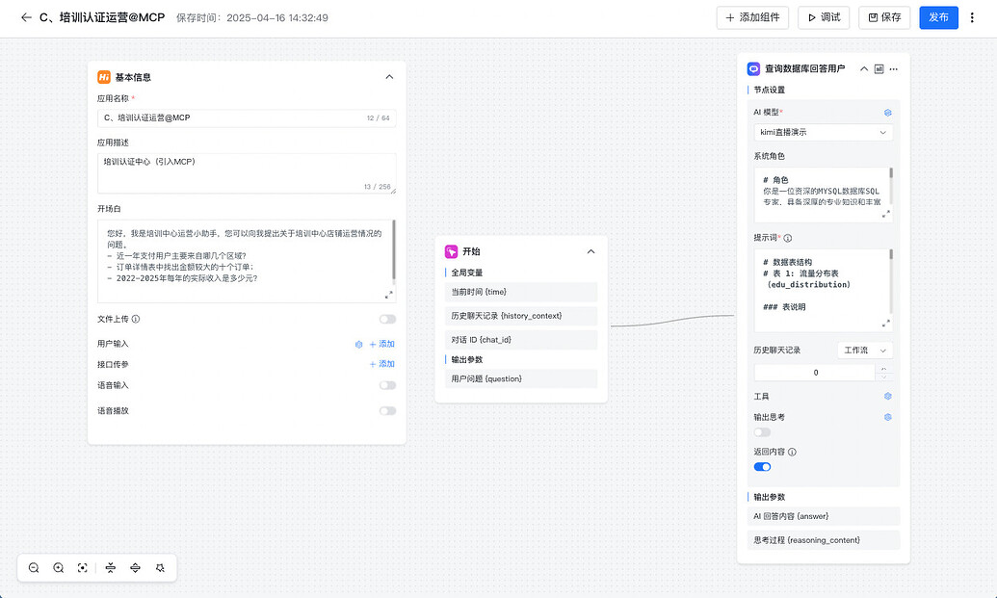This screenshot has height=598, width=997.
Task: Collapse the 开始 node panel
Action: point(590,251)
